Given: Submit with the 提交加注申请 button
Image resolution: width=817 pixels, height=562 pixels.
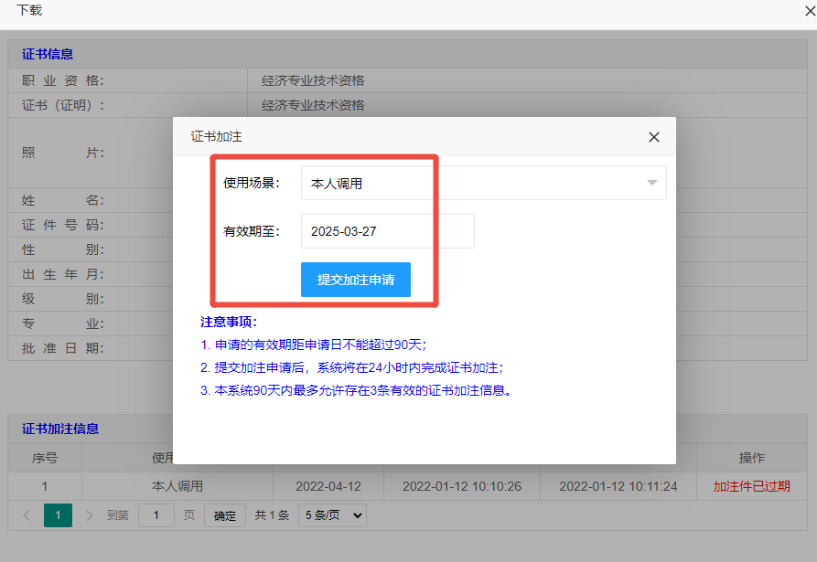Looking at the screenshot, I should [355, 280].
